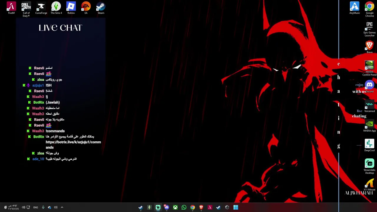Select the Voicemod desktop icon
The image size is (377, 212).
pos(369,106)
